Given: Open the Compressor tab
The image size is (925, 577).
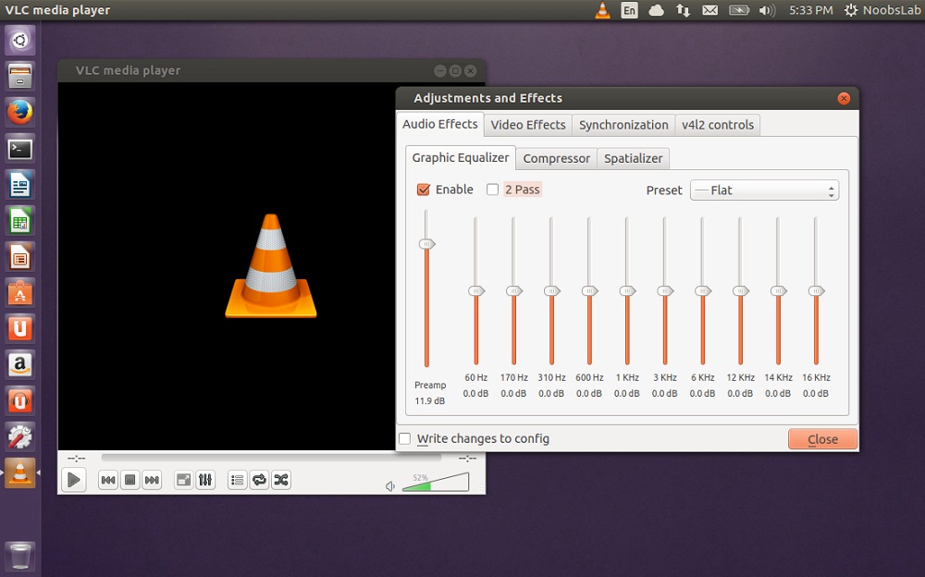Looking at the screenshot, I should [556, 158].
